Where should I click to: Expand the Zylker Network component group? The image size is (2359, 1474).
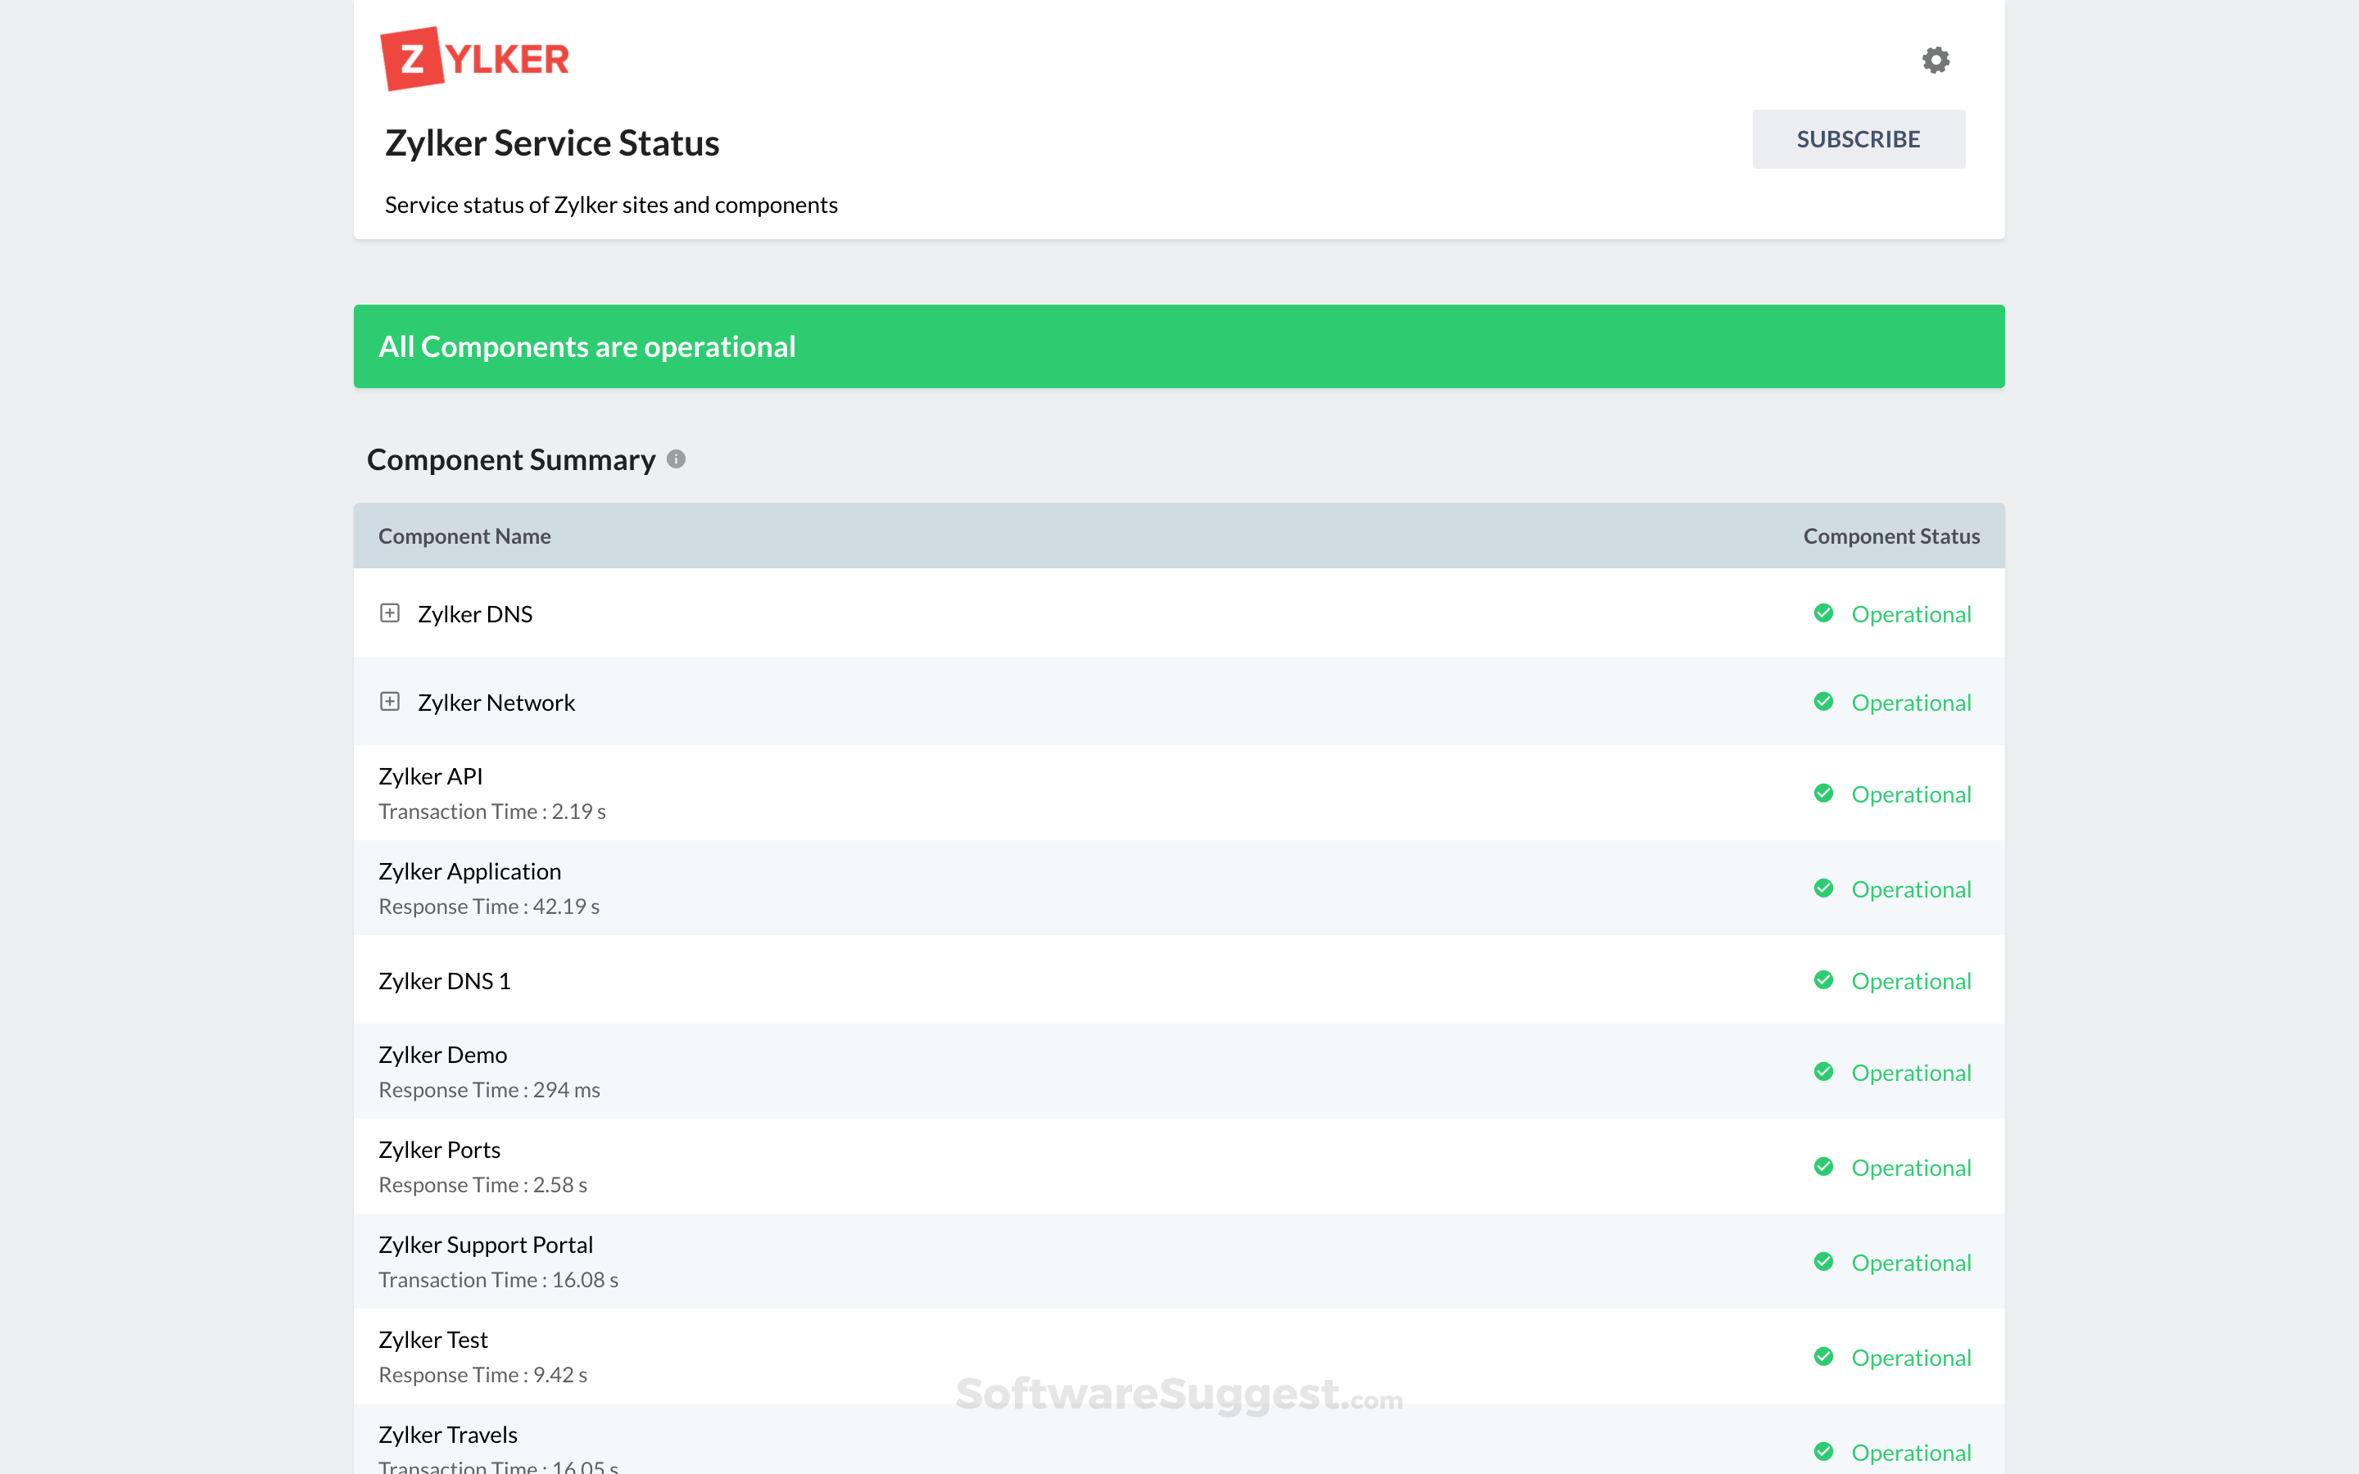pos(391,701)
